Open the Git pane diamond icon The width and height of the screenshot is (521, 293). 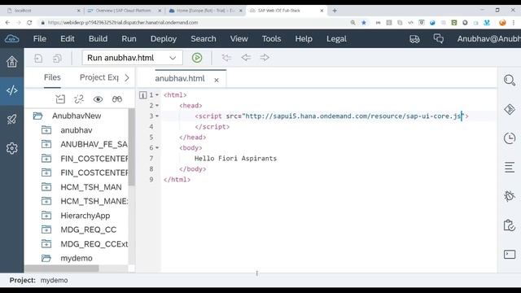pyautogui.click(x=510, y=109)
